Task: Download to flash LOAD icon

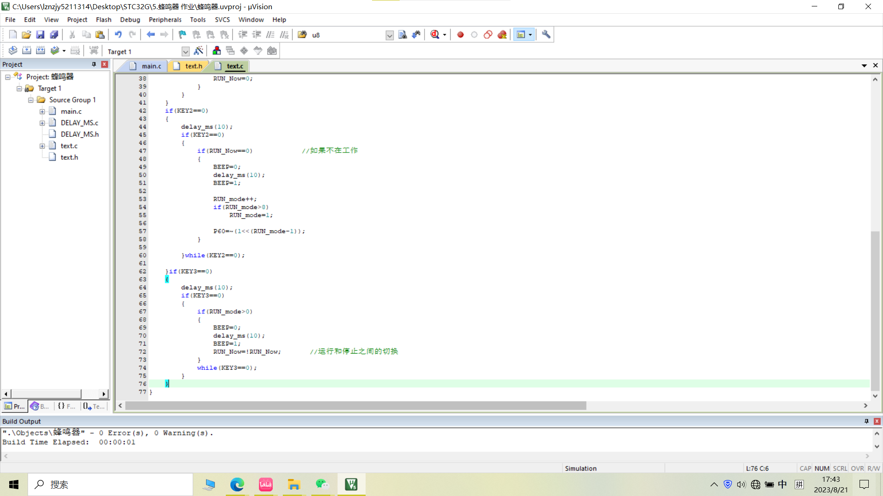Action: tap(94, 51)
